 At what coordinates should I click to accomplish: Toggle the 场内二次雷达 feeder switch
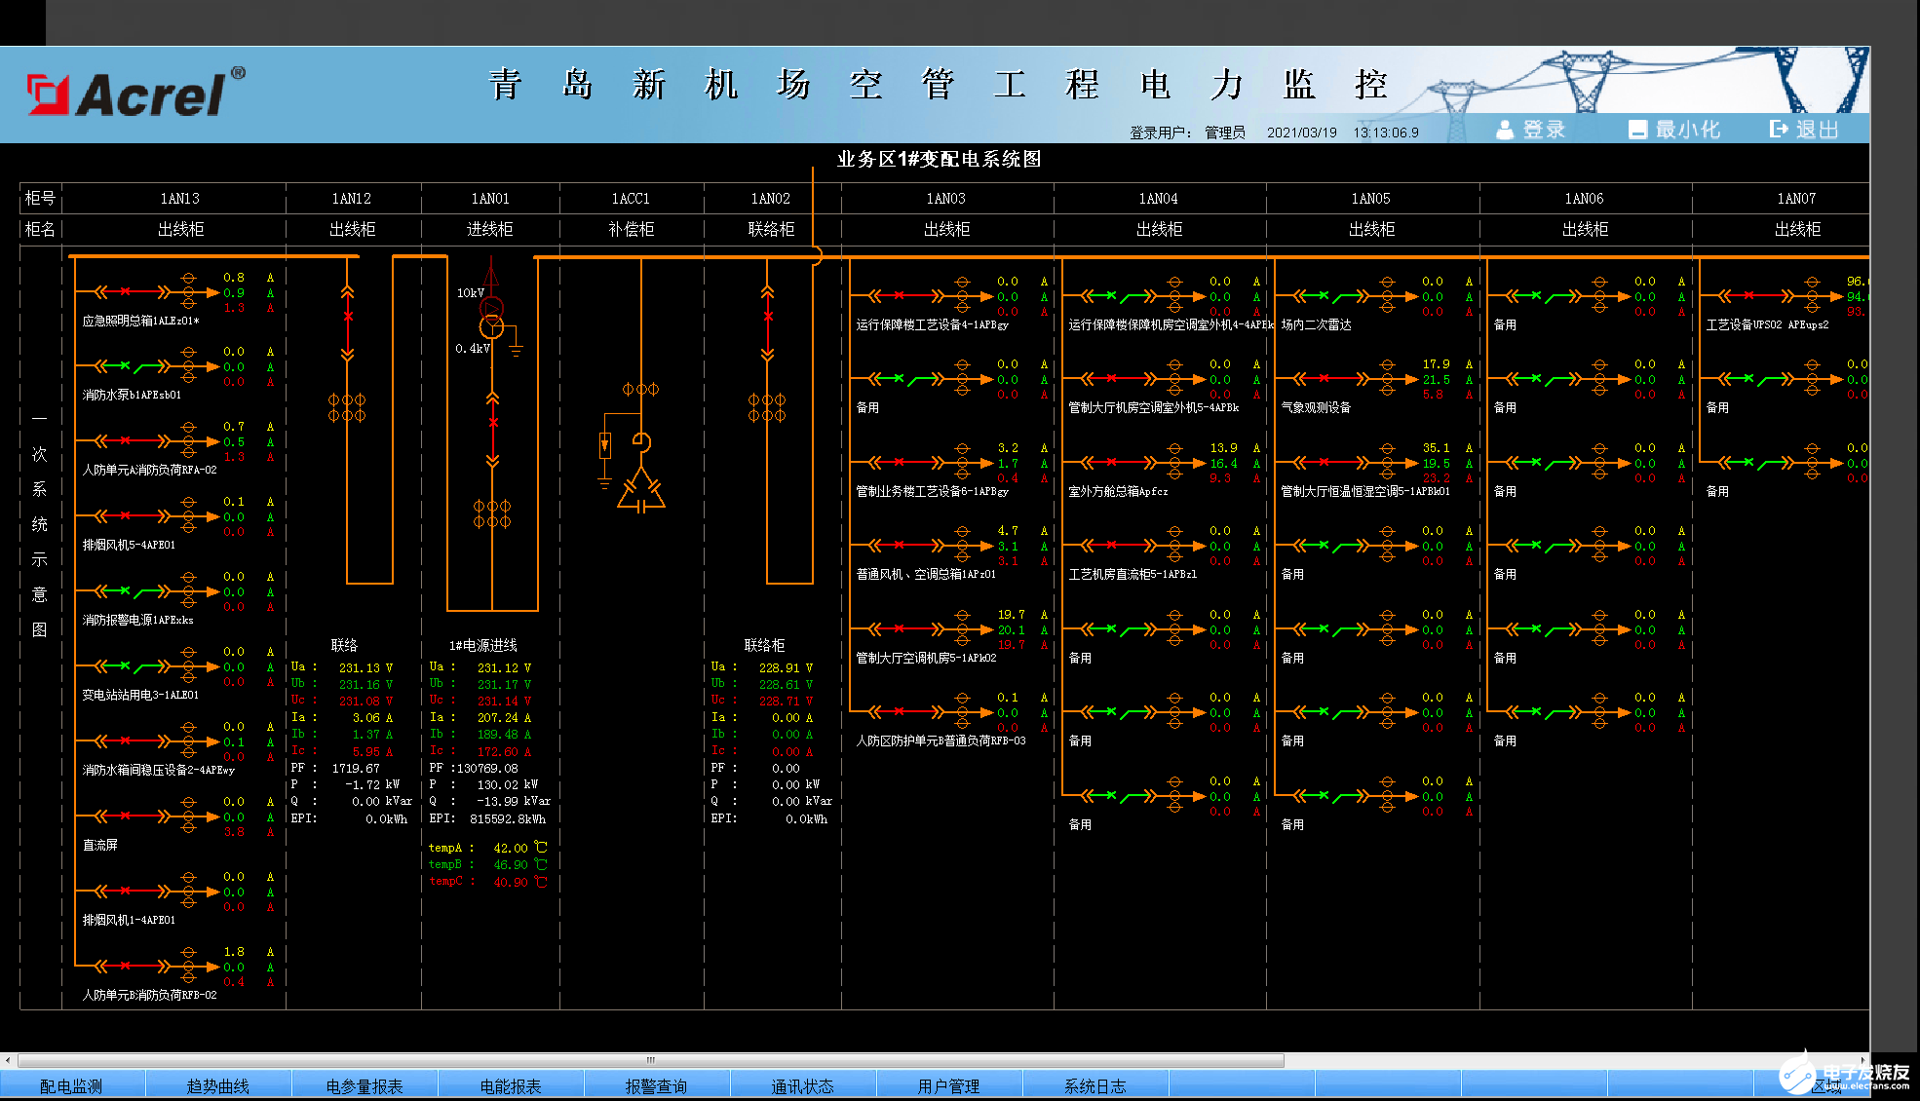tap(1335, 296)
